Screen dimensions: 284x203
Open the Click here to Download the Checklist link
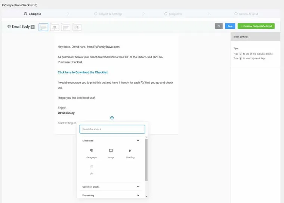pyautogui.click(x=83, y=72)
